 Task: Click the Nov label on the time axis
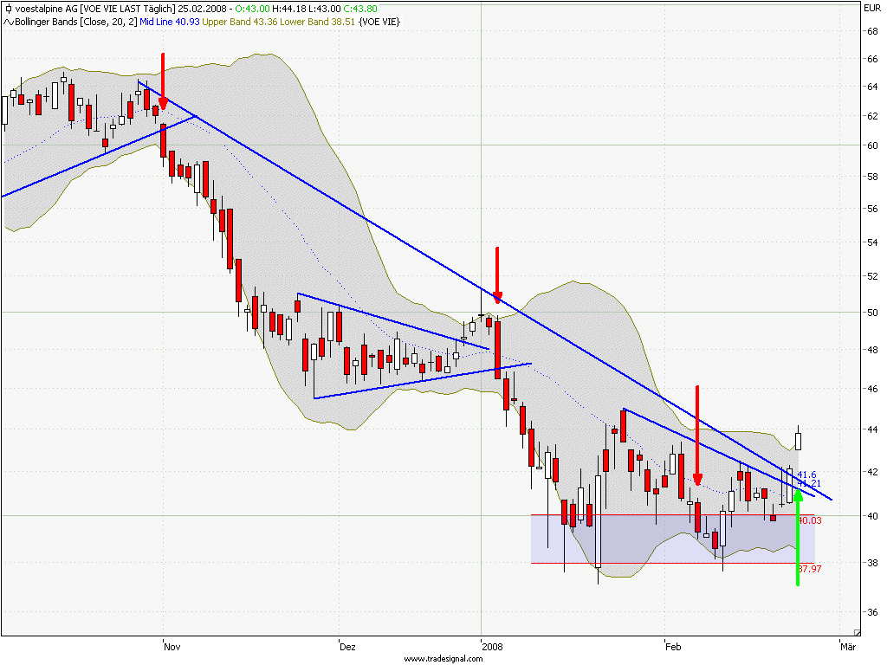point(172,646)
